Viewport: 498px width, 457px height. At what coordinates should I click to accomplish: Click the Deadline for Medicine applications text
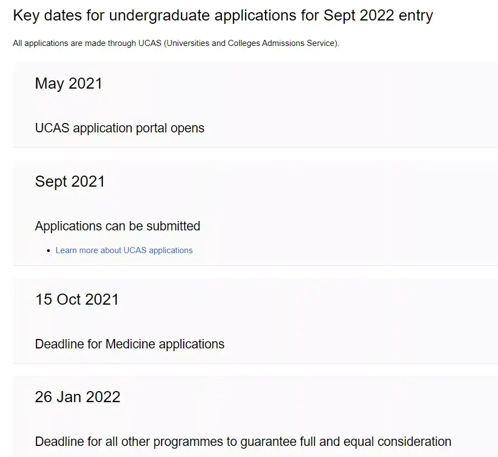(x=129, y=344)
